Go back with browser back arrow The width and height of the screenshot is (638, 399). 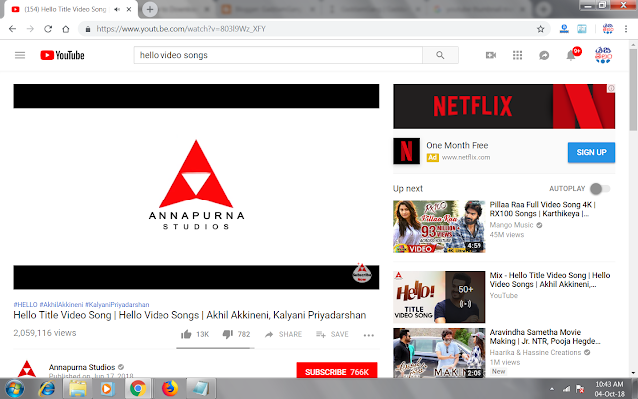12,29
